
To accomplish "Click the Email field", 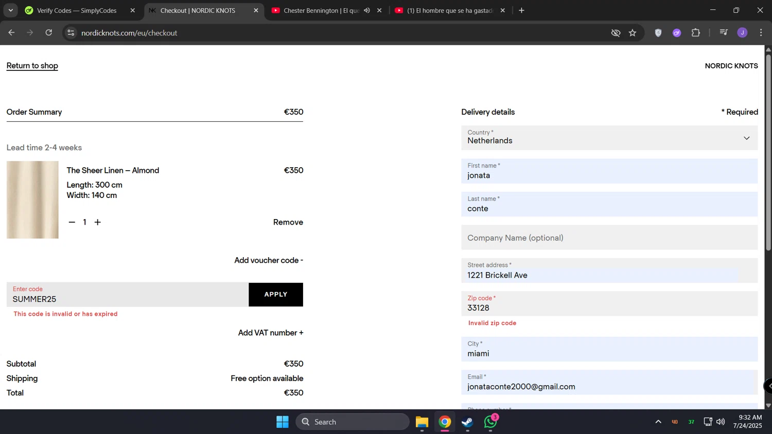I will coord(609,383).
